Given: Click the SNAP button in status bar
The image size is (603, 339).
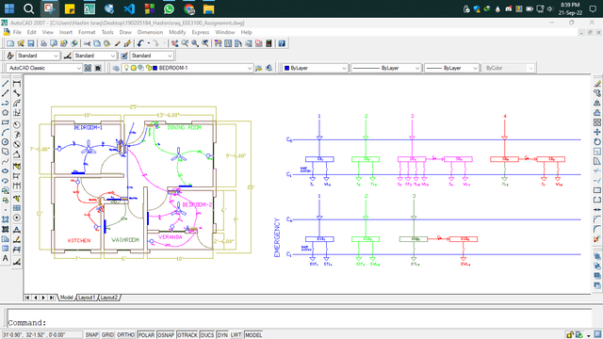Looking at the screenshot, I should (x=91, y=335).
